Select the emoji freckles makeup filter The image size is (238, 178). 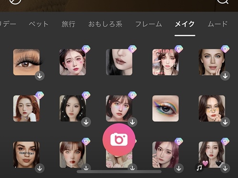tap(212, 108)
